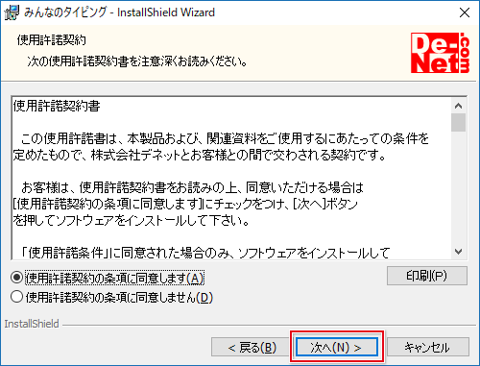Select 使用許諾契約の条項に同意しません radio button
The height and width of the screenshot is (366, 480).
[x=16, y=297]
